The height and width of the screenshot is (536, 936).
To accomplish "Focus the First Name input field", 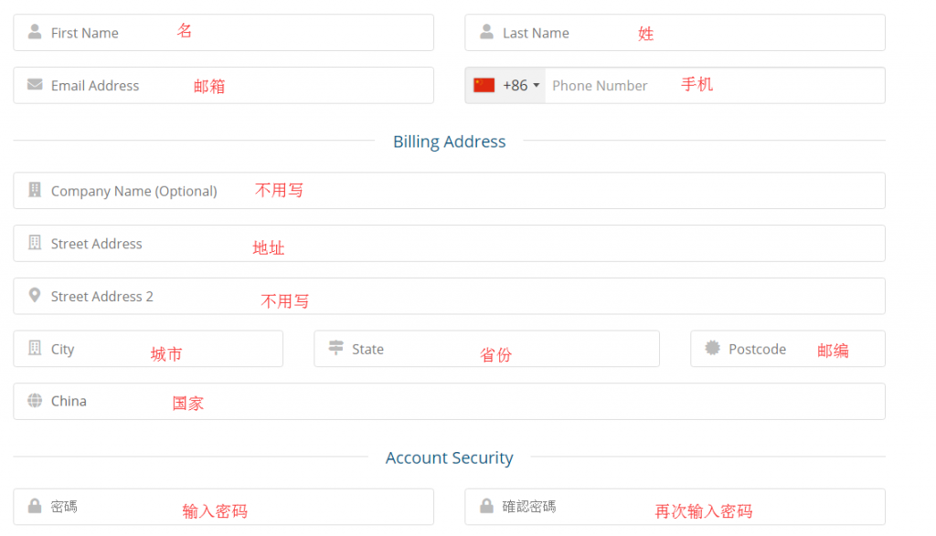I will pyautogui.click(x=223, y=33).
